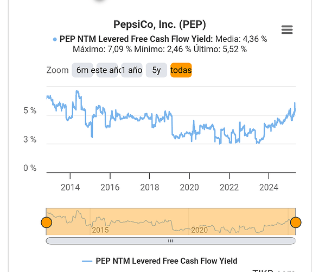Click the latest data point on chart line
Image resolution: width=319 pixels, height=272 pixels.
coord(295,103)
